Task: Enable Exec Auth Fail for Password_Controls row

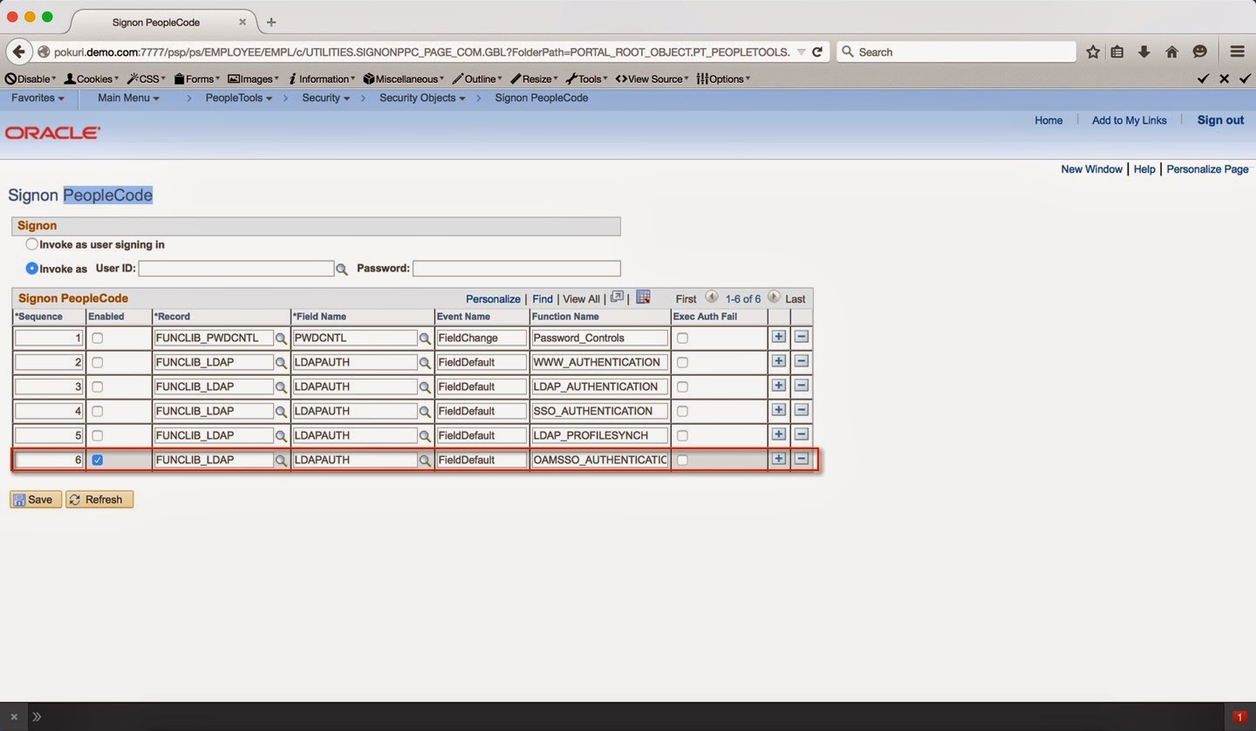Action: tap(681, 338)
